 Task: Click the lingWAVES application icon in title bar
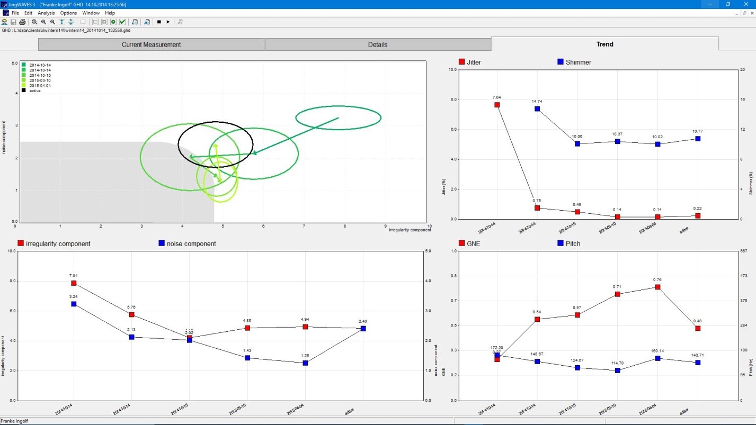click(x=5, y=4)
